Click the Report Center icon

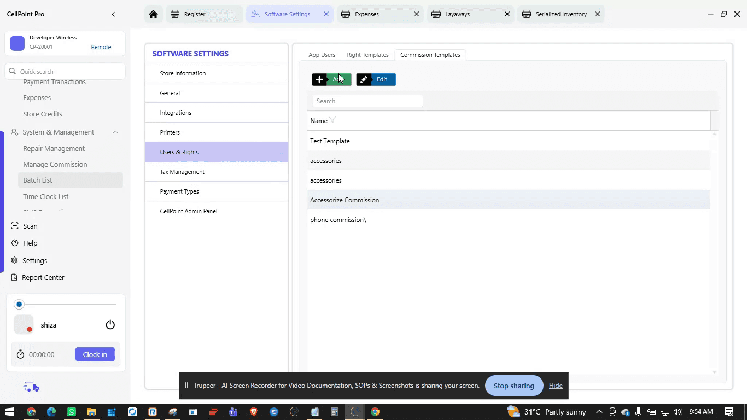pyautogui.click(x=14, y=277)
